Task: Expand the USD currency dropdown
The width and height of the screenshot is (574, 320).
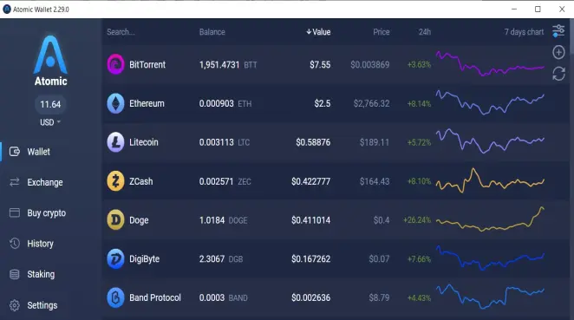Action: [50, 122]
